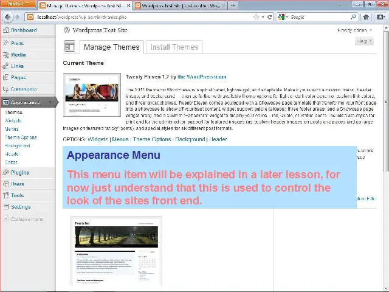Click the Wordpress Test Site title
The height and width of the screenshot is (292, 389).
tap(100, 30)
